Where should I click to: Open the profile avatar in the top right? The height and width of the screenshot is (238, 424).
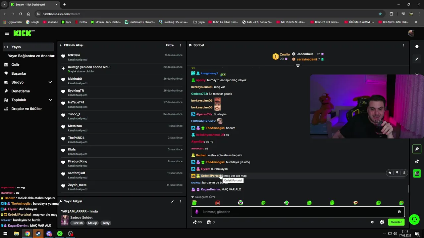[x=411, y=33]
